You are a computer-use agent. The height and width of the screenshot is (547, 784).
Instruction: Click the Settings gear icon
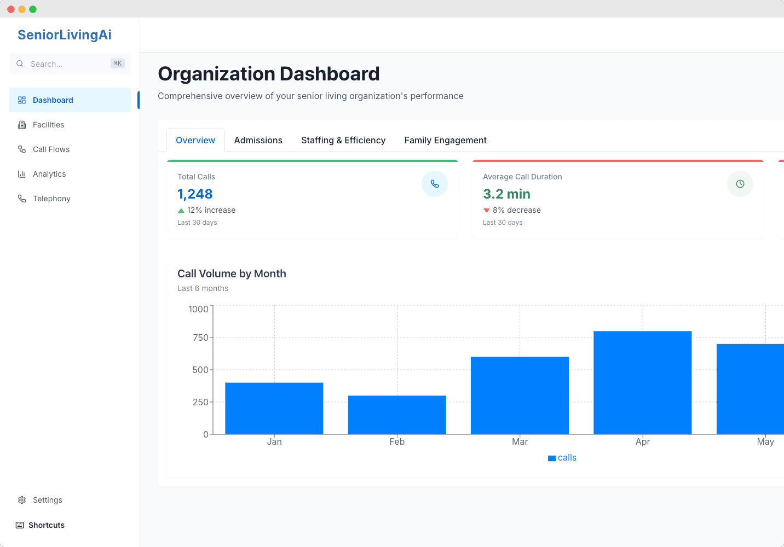point(22,500)
